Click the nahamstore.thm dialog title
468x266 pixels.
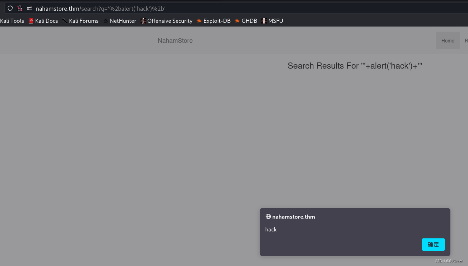tap(293, 217)
